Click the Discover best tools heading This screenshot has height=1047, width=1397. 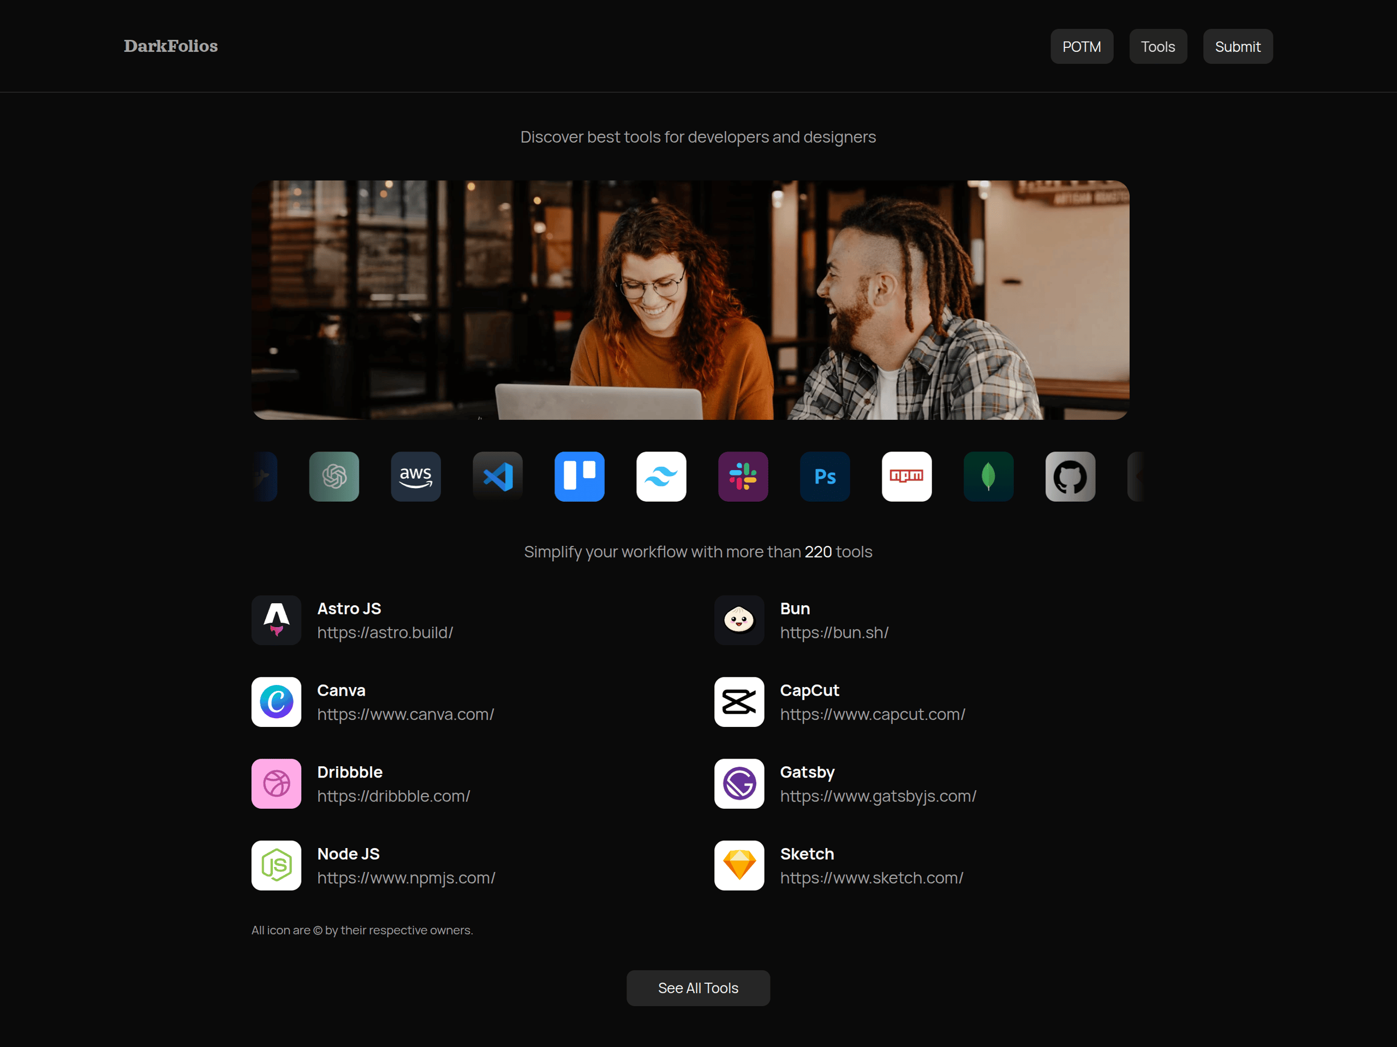click(698, 137)
